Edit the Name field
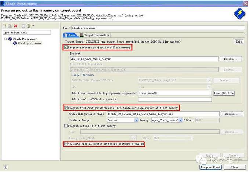Image resolution: width=249 pixels, height=172 pixels. 158,28
